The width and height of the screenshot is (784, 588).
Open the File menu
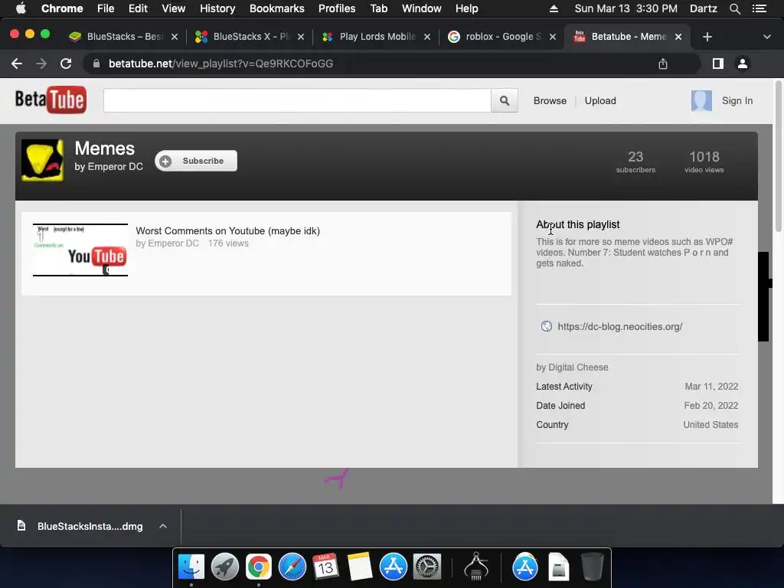click(x=106, y=8)
